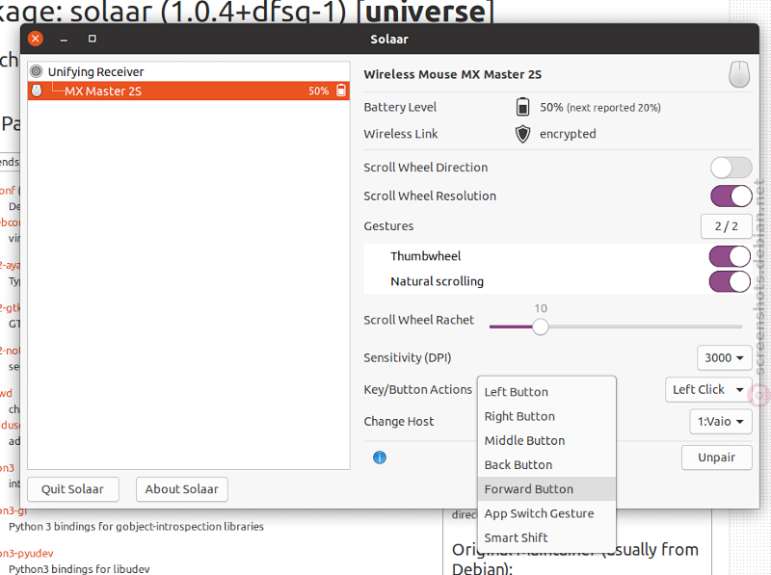Open the Left Click action dropdown

pyautogui.click(x=708, y=390)
